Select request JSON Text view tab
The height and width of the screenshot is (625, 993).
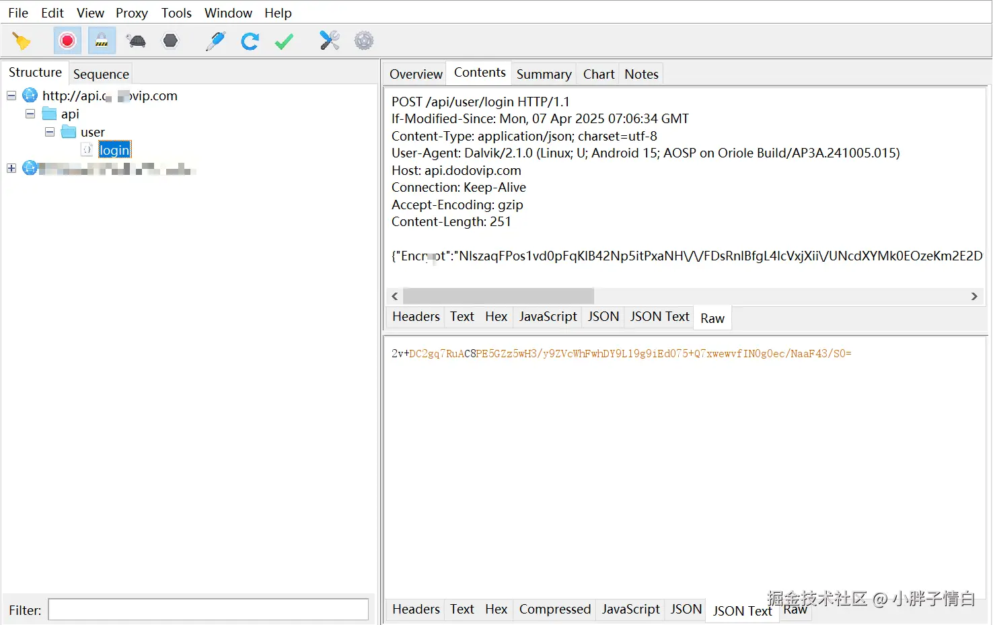coord(659,316)
